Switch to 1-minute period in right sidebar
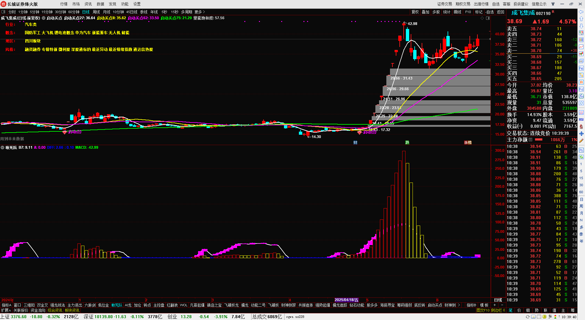Viewport: 585px width, 320px height. tap(581, 164)
